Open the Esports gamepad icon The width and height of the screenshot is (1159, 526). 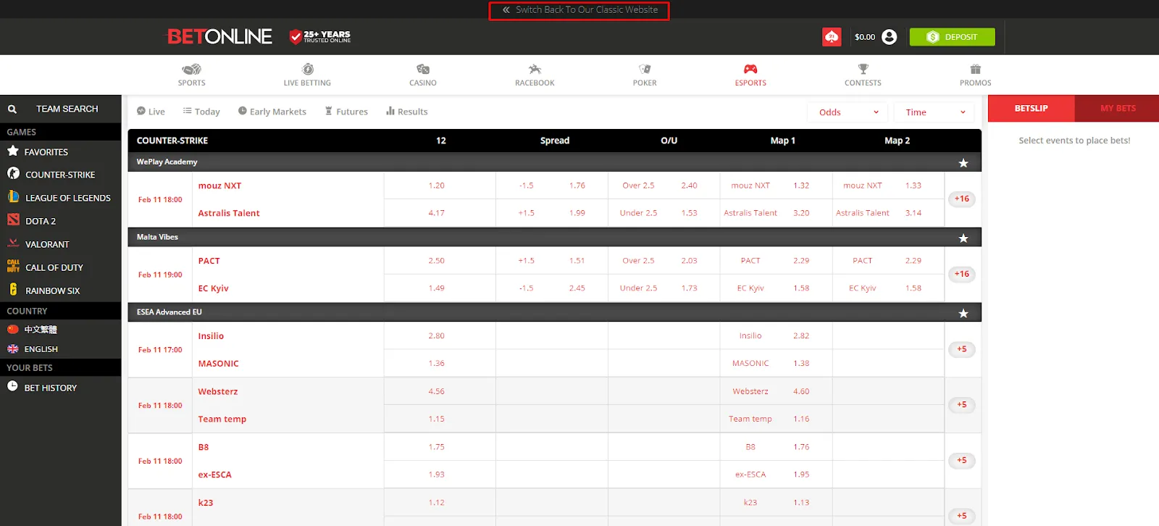coord(750,70)
